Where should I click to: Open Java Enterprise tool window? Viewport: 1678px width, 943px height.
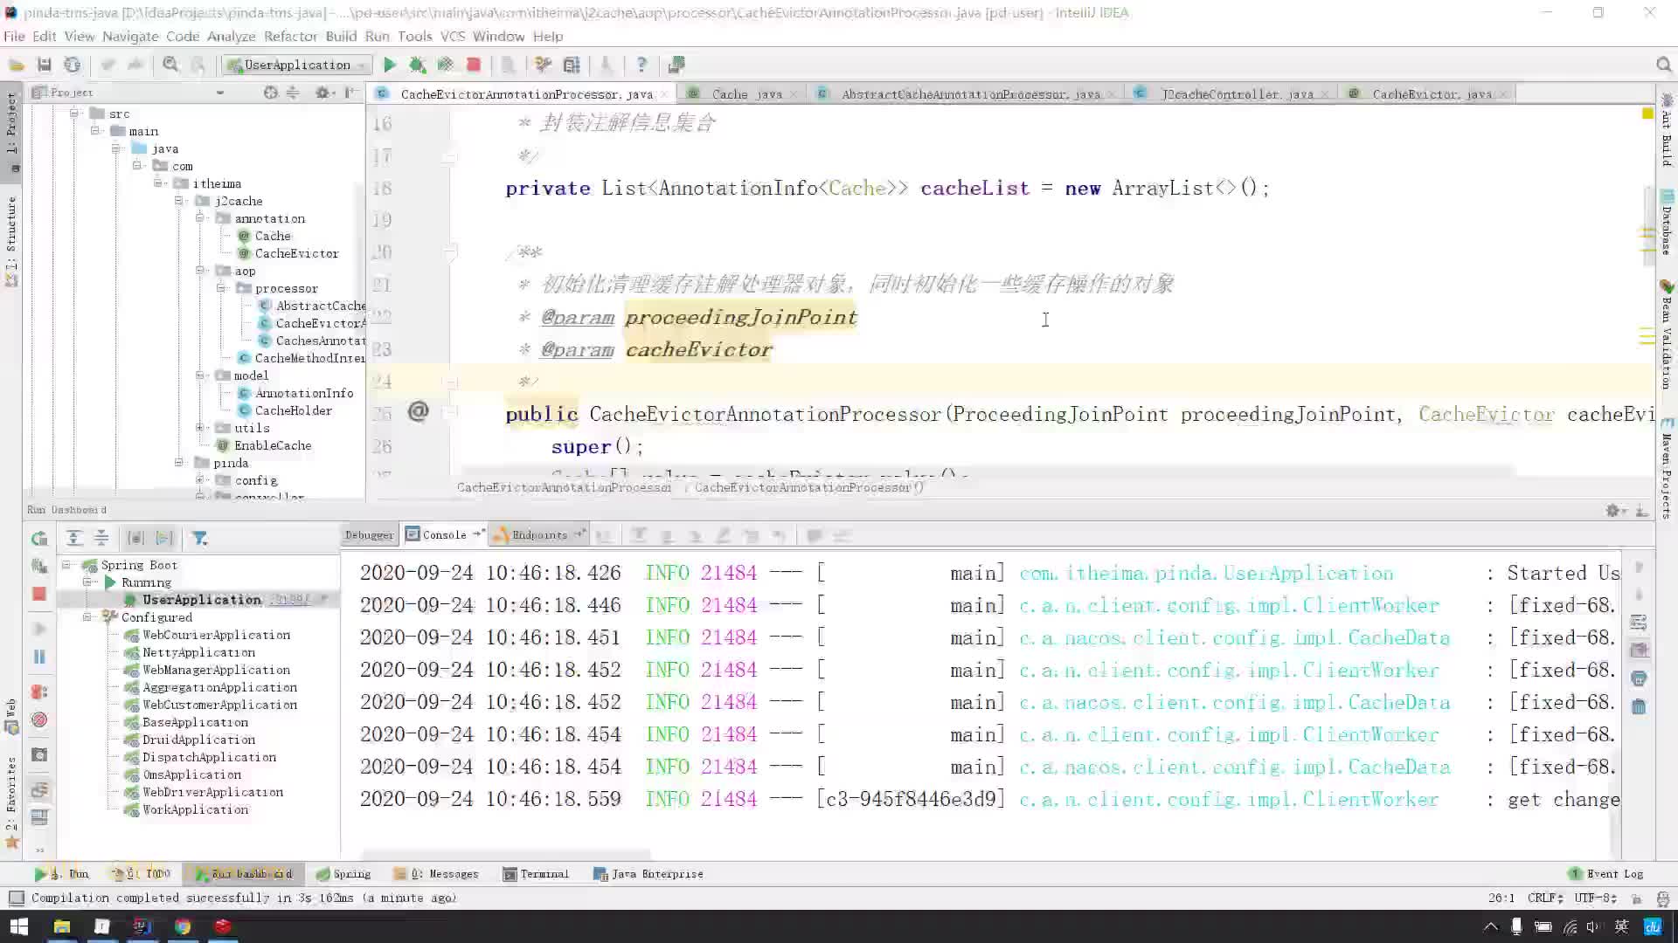coord(648,874)
